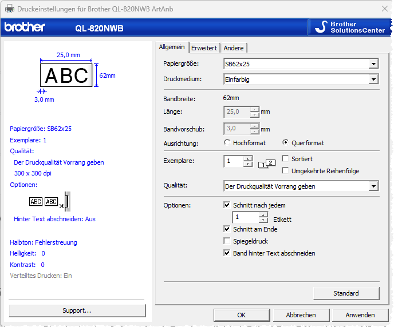394x327 pixels.
Task: Toggle Band hinter Text abschneiden checkbox
Action: [227, 253]
